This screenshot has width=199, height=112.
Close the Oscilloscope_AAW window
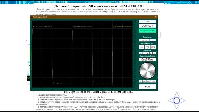pos(156,17)
